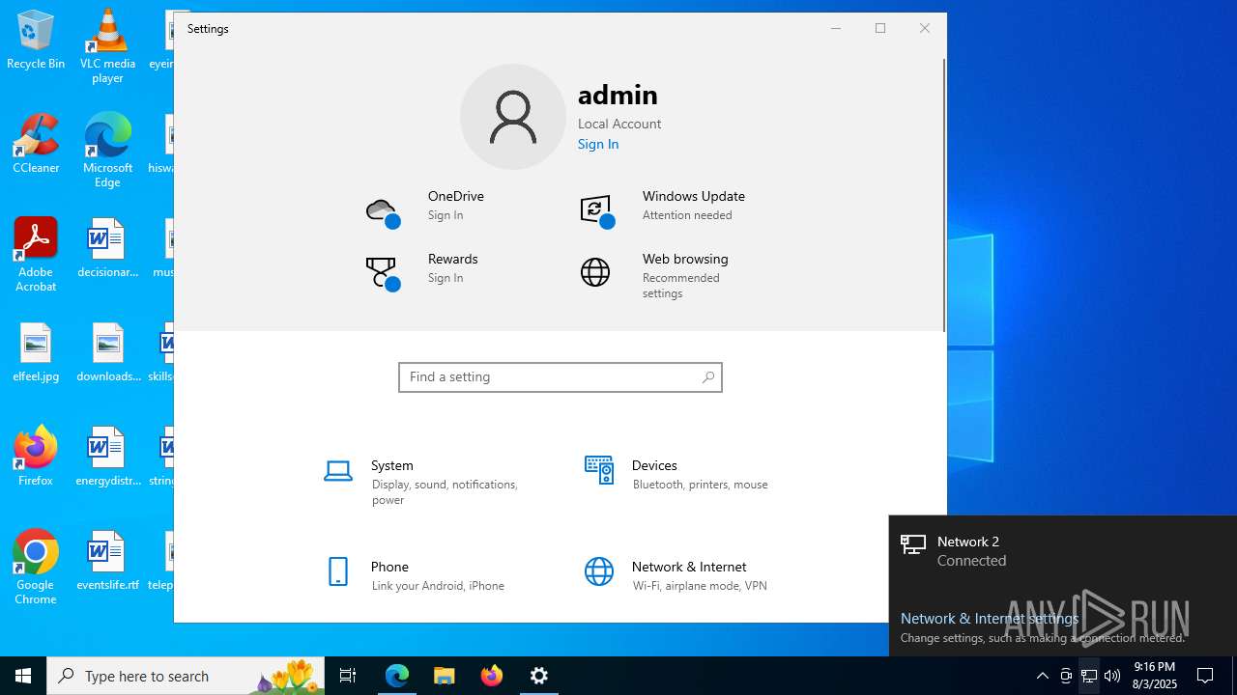Screen dimensions: 1237x695
Task: Click the network tray icon
Action: coord(1089,676)
